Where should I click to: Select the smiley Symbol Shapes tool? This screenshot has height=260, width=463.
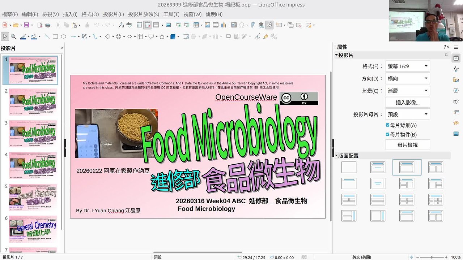(x=118, y=36)
